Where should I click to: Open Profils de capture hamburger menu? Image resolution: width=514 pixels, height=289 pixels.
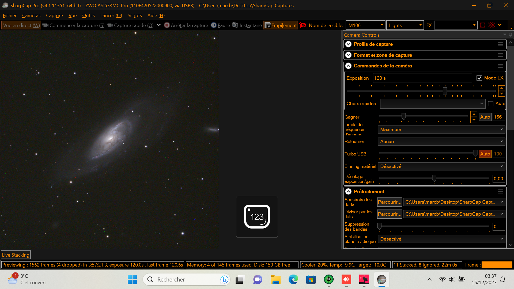(x=500, y=44)
